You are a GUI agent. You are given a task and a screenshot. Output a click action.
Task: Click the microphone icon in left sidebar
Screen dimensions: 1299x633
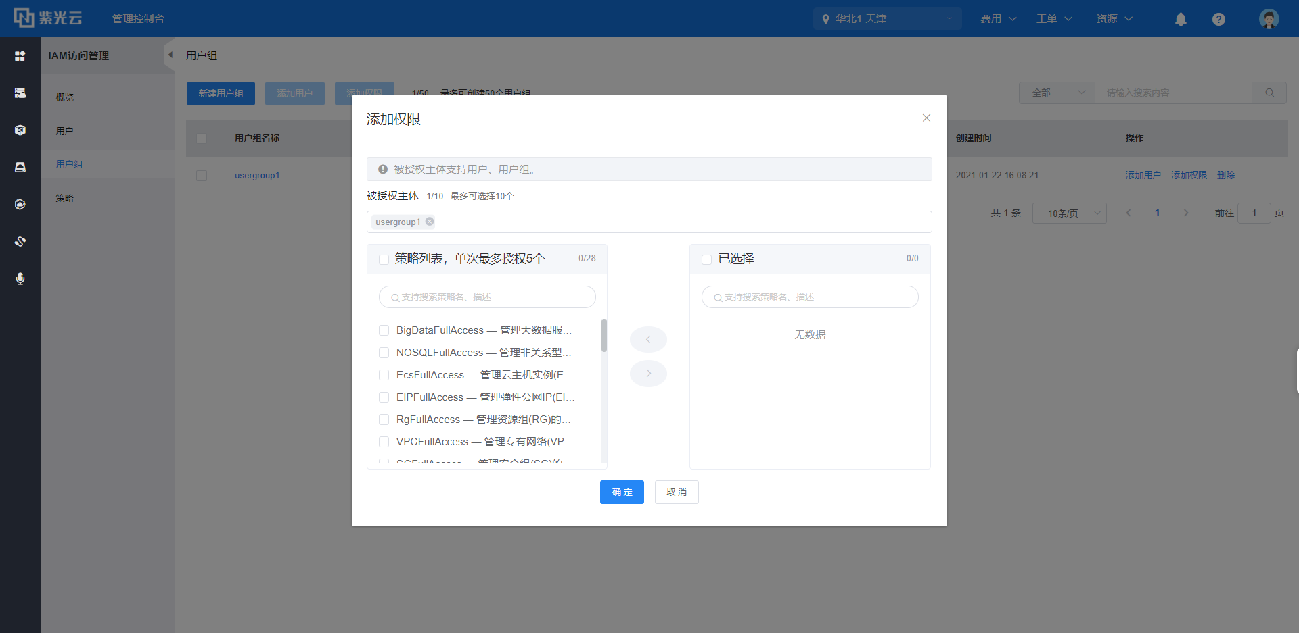[20, 279]
